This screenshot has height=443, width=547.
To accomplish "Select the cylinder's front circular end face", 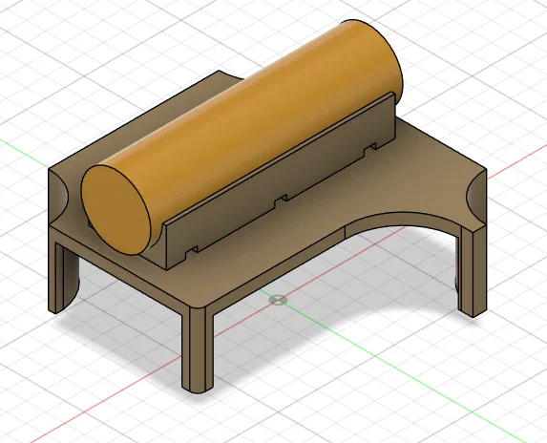I will (116, 210).
